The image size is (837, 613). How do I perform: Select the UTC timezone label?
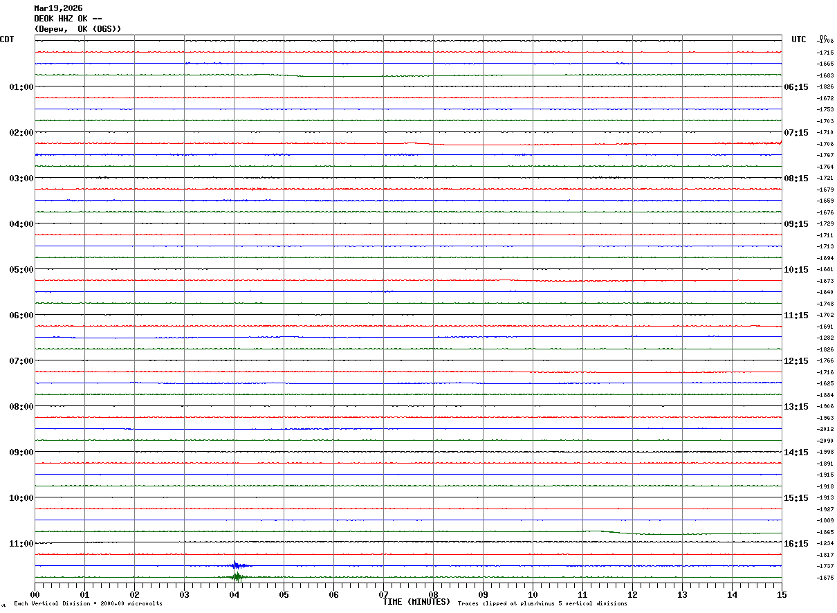click(x=799, y=39)
